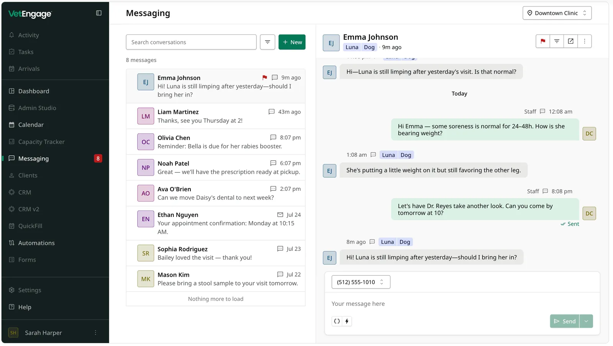Select Olivia Chen conversation
This screenshot has height=346, width=613.
pos(216,142)
